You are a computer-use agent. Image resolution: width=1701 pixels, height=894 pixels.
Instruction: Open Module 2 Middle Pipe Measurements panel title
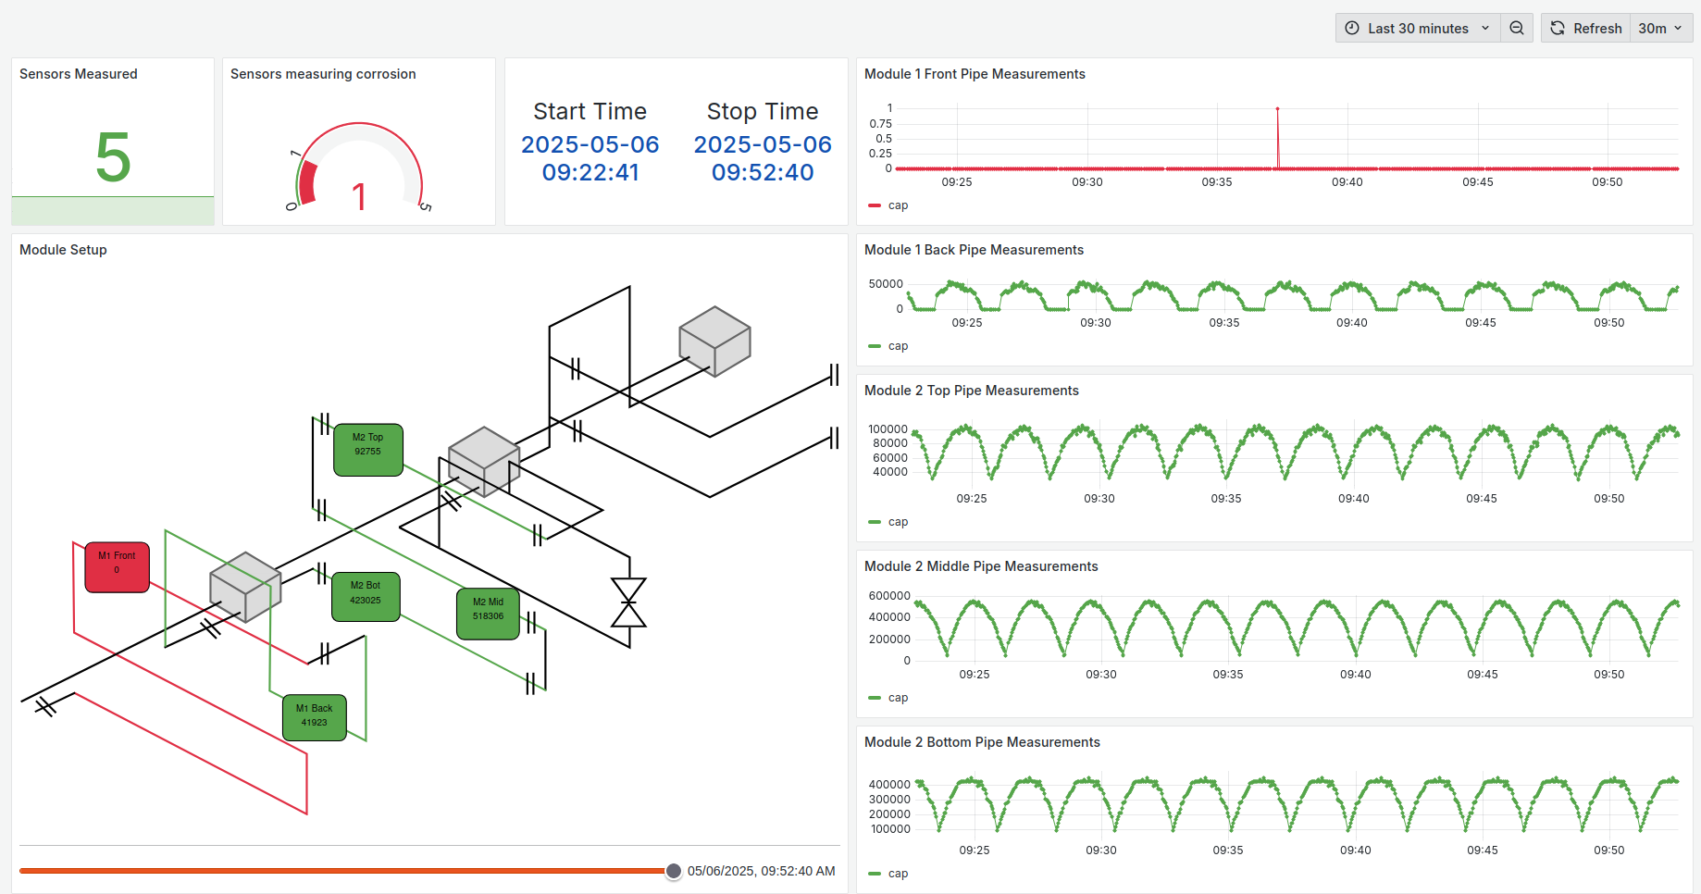coord(981,566)
